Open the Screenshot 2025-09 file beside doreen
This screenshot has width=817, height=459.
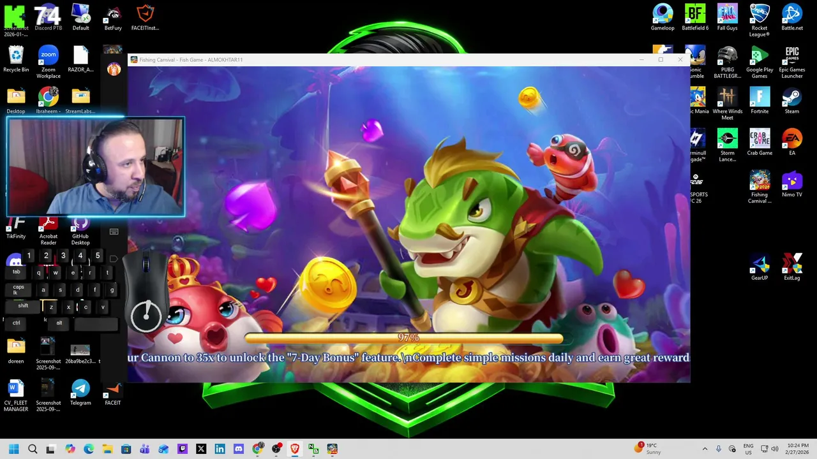tap(49, 354)
